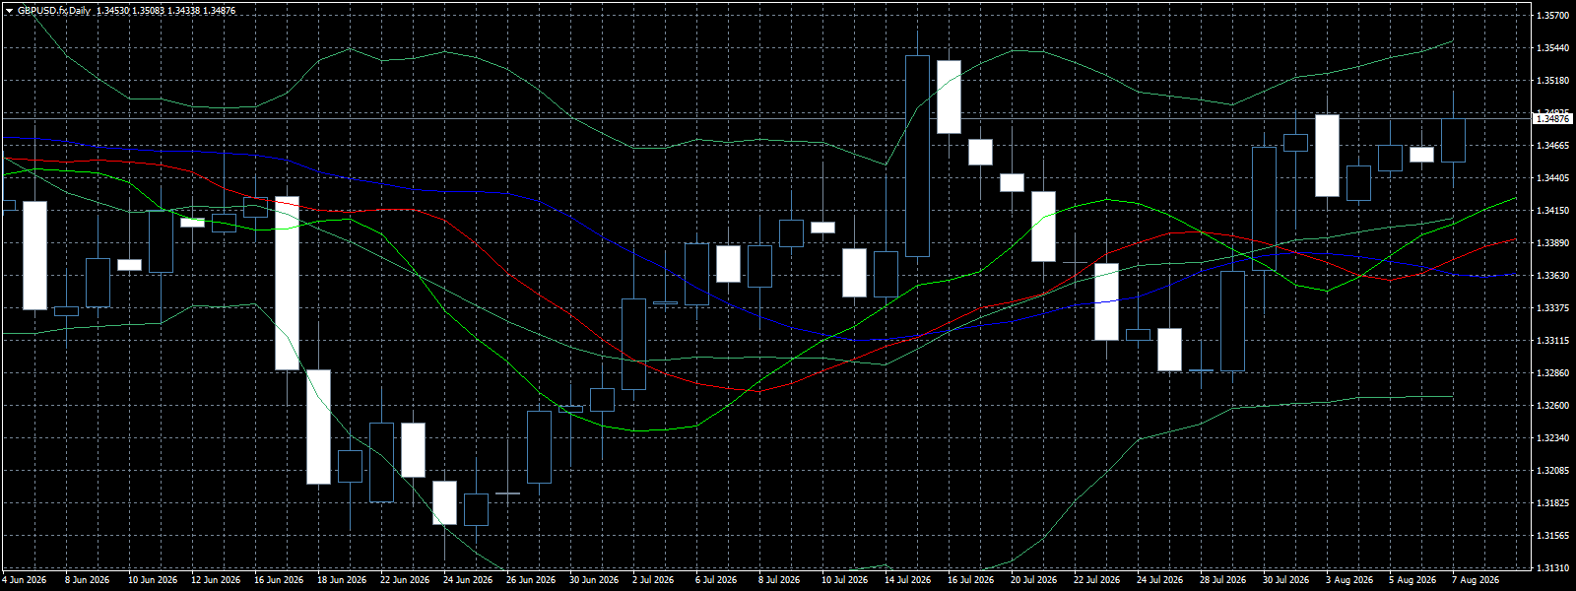This screenshot has width=1576, height=591.
Task: Click the 16 Jun 2026 date label
Action: tap(279, 580)
